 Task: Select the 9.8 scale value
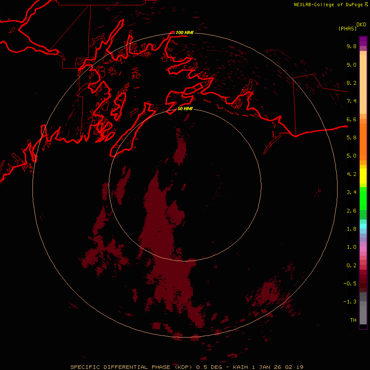tap(351, 46)
